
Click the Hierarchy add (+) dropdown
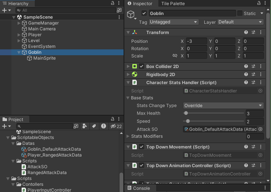tap(6, 10)
